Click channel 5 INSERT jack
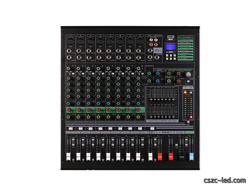This screenshot has width=249, height=187. point(109,57)
